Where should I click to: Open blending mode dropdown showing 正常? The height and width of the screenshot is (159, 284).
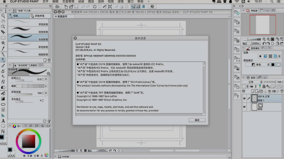tap(252, 82)
